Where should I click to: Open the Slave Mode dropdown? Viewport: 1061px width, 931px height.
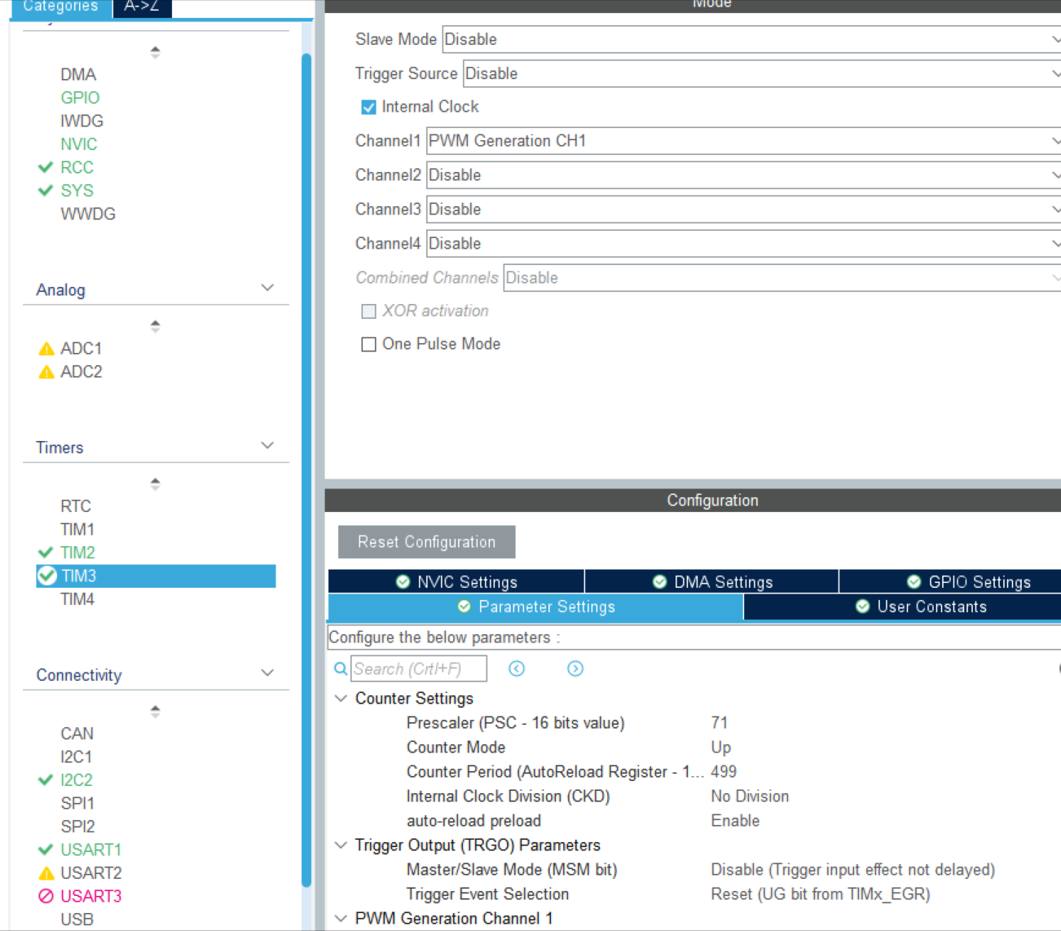(x=751, y=39)
